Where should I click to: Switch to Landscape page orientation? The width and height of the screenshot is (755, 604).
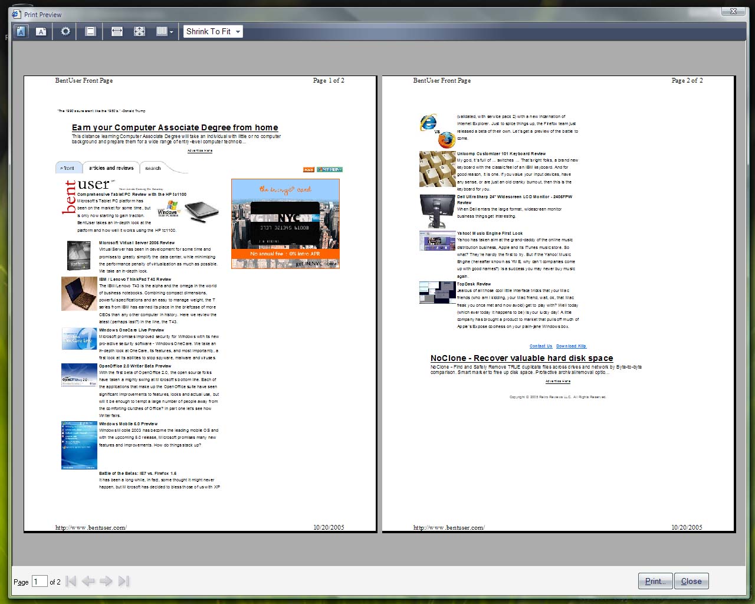(x=41, y=32)
